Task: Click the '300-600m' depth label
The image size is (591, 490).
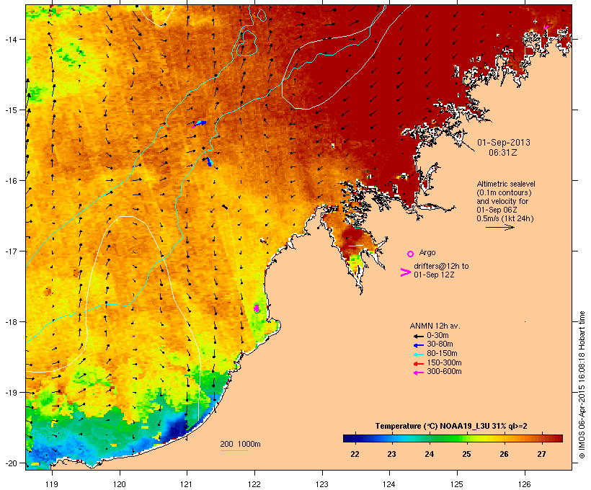Action: 444,372
